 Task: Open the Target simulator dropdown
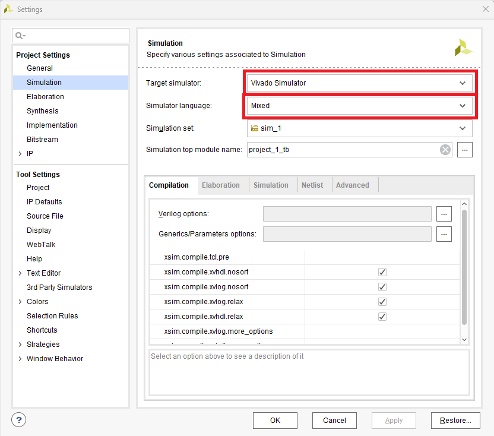click(x=359, y=83)
